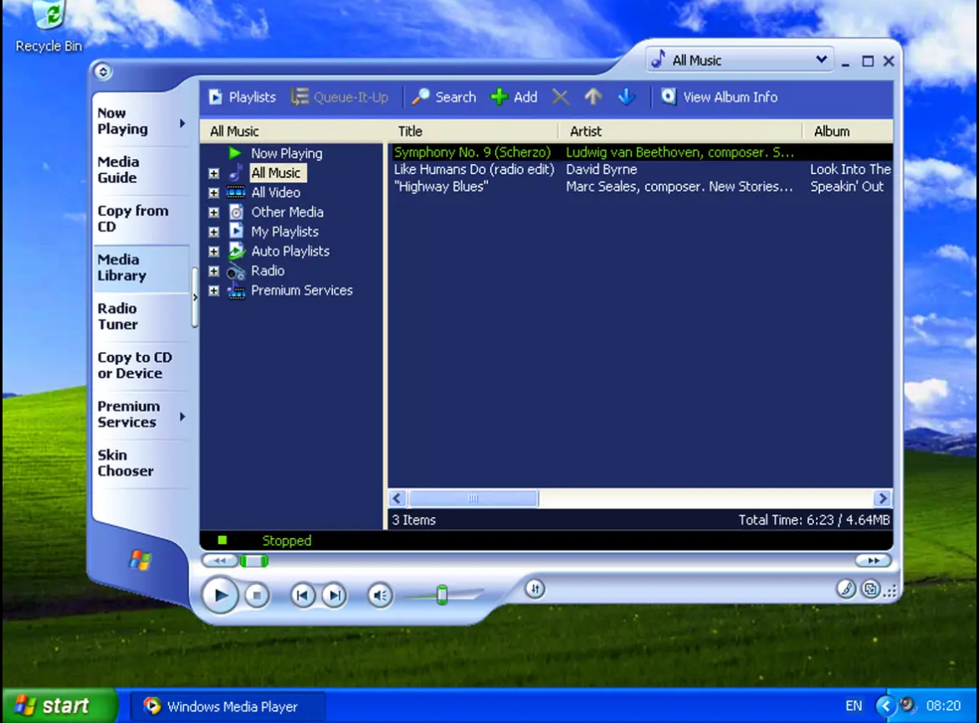Expand the All Video tree node
The height and width of the screenshot is (723, 979).
tap(213, 193)
